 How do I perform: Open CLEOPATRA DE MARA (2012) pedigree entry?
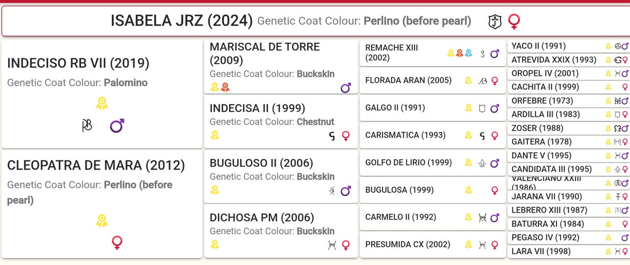coord(96,166)
